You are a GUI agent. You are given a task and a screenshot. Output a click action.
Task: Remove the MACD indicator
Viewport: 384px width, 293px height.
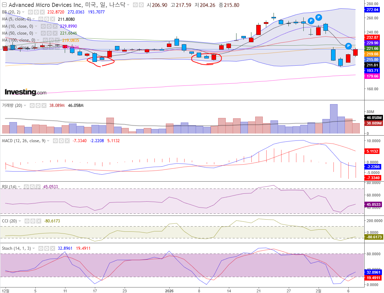[x=67, y=141]
